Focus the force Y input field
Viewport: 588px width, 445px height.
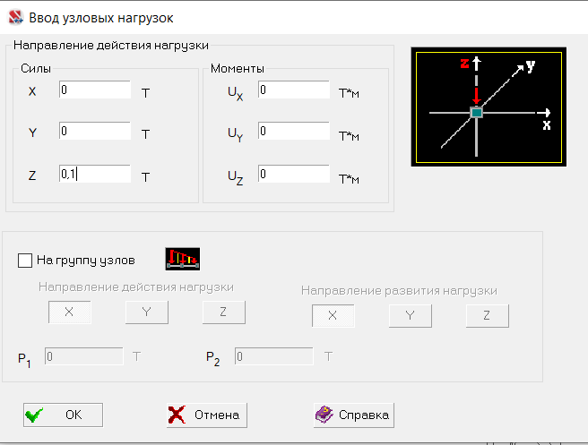[x=95, y=131]
